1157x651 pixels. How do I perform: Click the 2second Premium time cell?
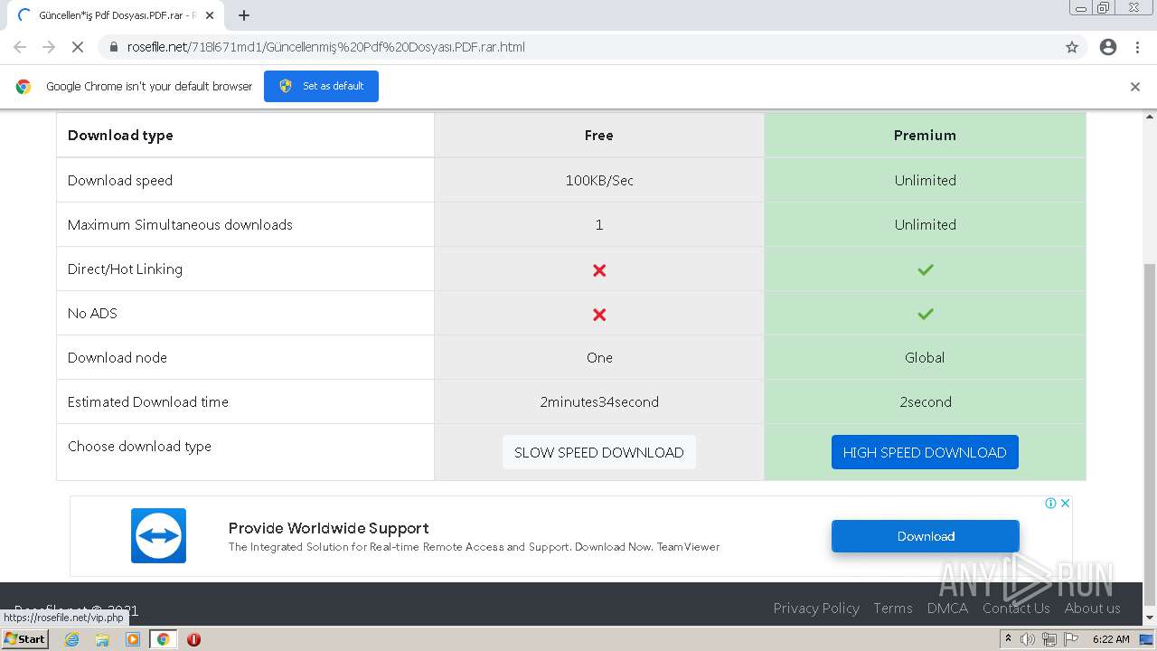925,401
